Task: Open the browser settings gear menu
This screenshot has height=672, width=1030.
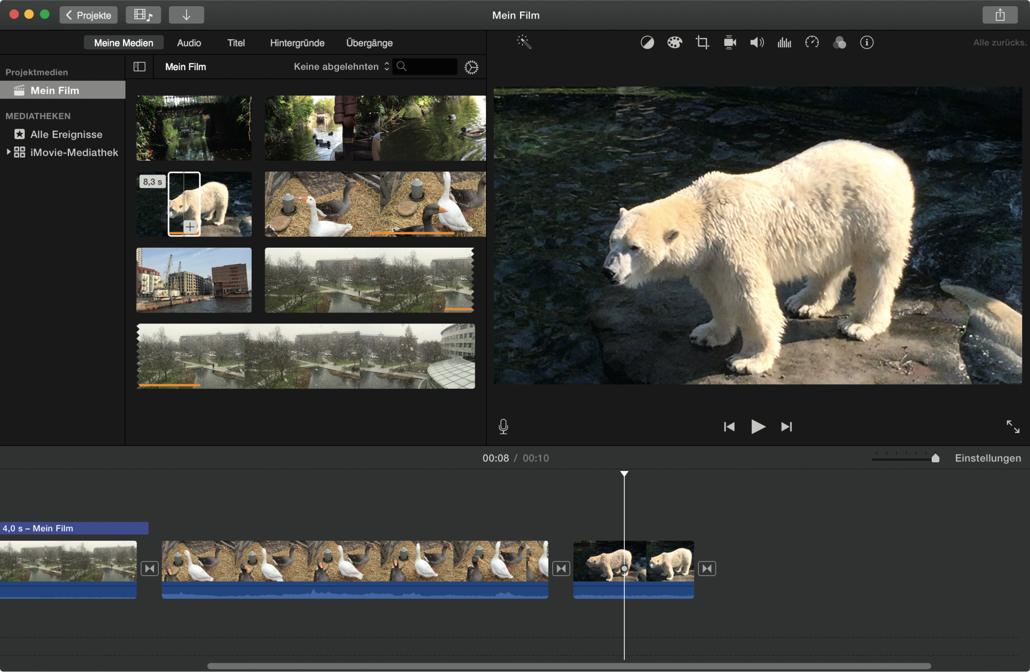Action: coord(471,67)
